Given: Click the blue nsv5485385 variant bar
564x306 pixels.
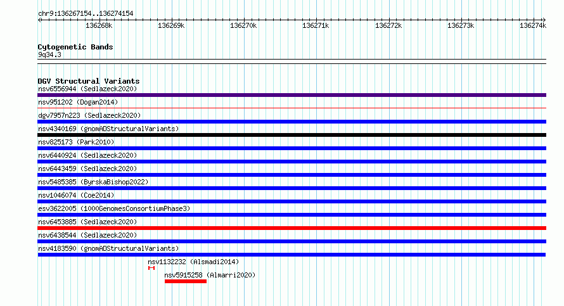Looking at the screenshot, I should click(292, 188).
